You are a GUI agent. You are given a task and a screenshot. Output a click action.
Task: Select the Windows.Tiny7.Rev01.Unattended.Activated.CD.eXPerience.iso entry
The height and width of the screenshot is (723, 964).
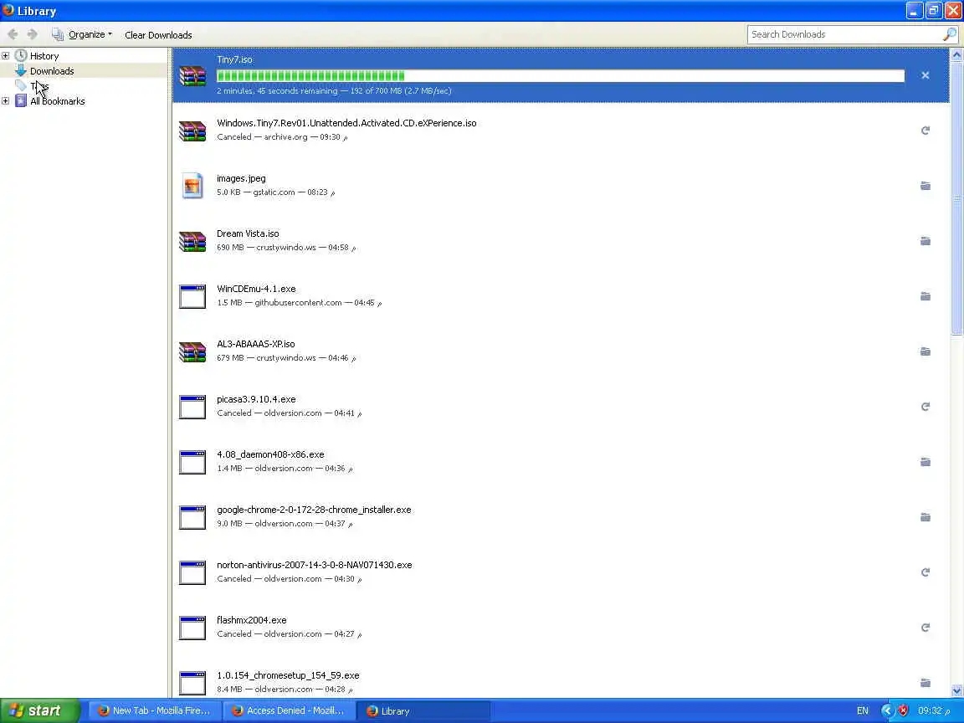(561, 131)
